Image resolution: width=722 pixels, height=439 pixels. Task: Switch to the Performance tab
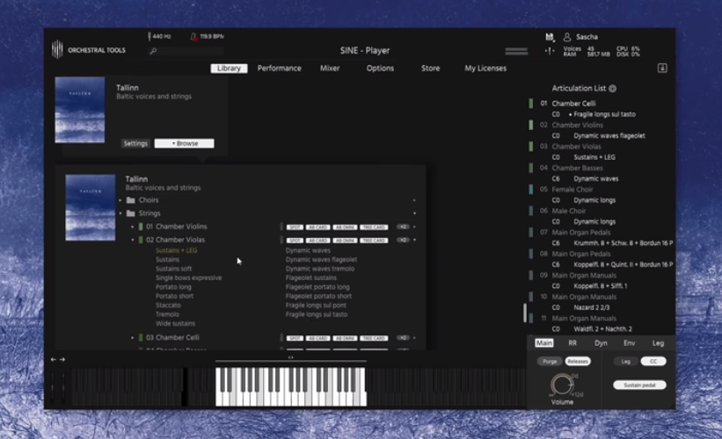pos(279,68)
